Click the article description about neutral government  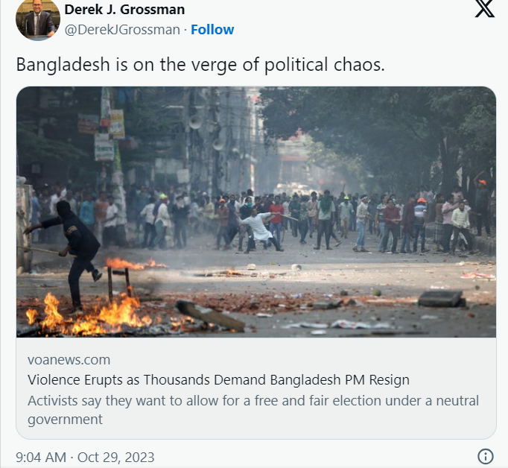coord(253,410)
